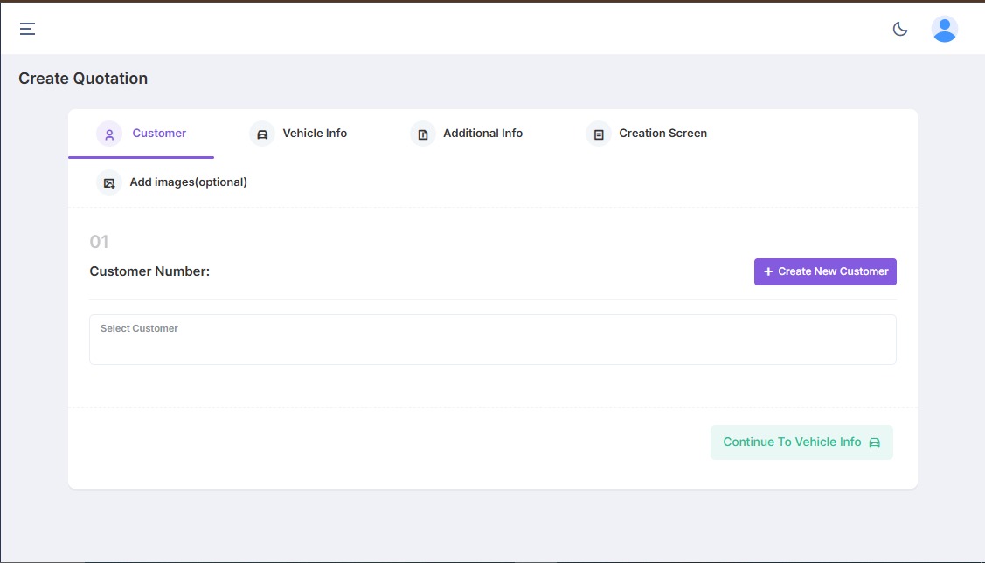985x563 pixels.
Task: Click the Add images picture icon
Action: coord(109,182)
